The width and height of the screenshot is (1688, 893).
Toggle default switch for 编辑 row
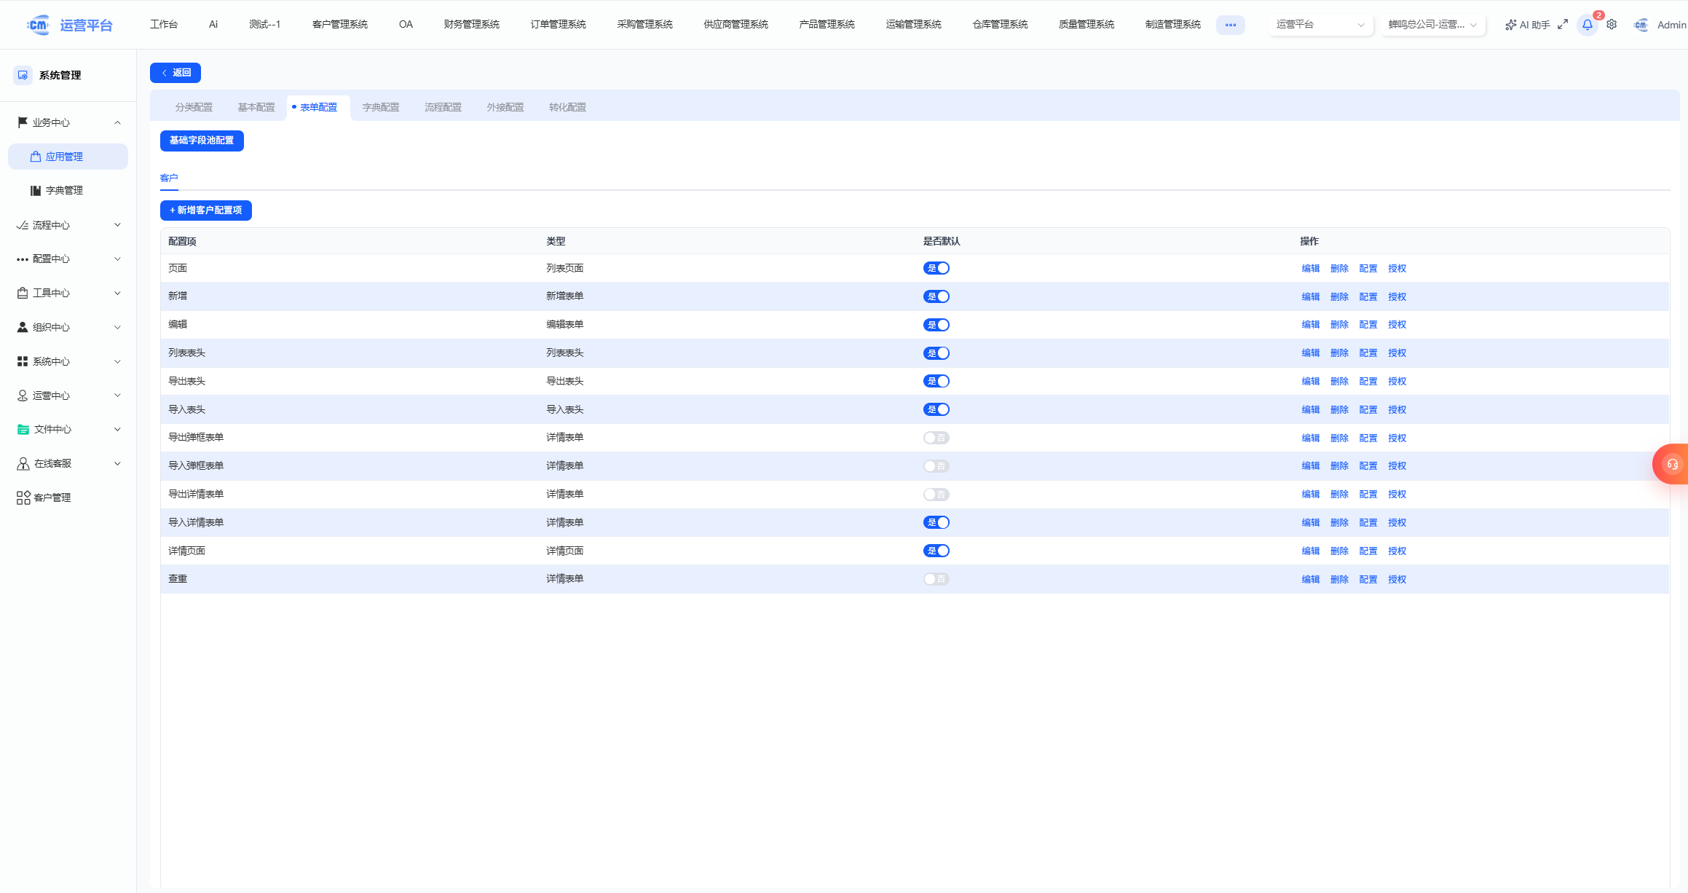pyautogui.click(x=936, y=325)
